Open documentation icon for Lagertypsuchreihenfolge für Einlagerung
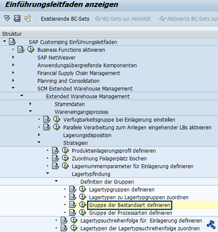 (x=64, y=220)
